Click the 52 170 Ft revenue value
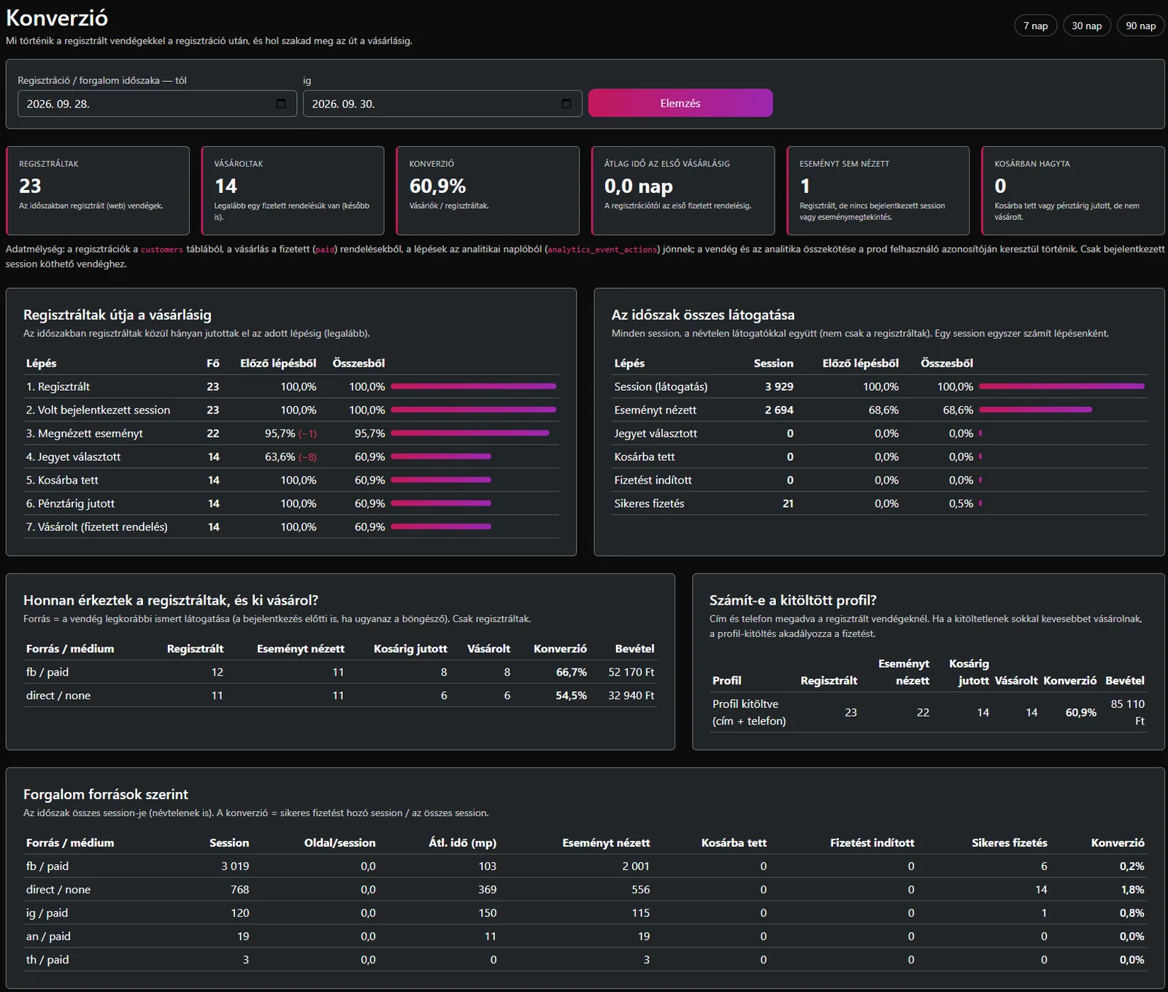This screenshot has height=992, width=1168. [x=631, y=672]
